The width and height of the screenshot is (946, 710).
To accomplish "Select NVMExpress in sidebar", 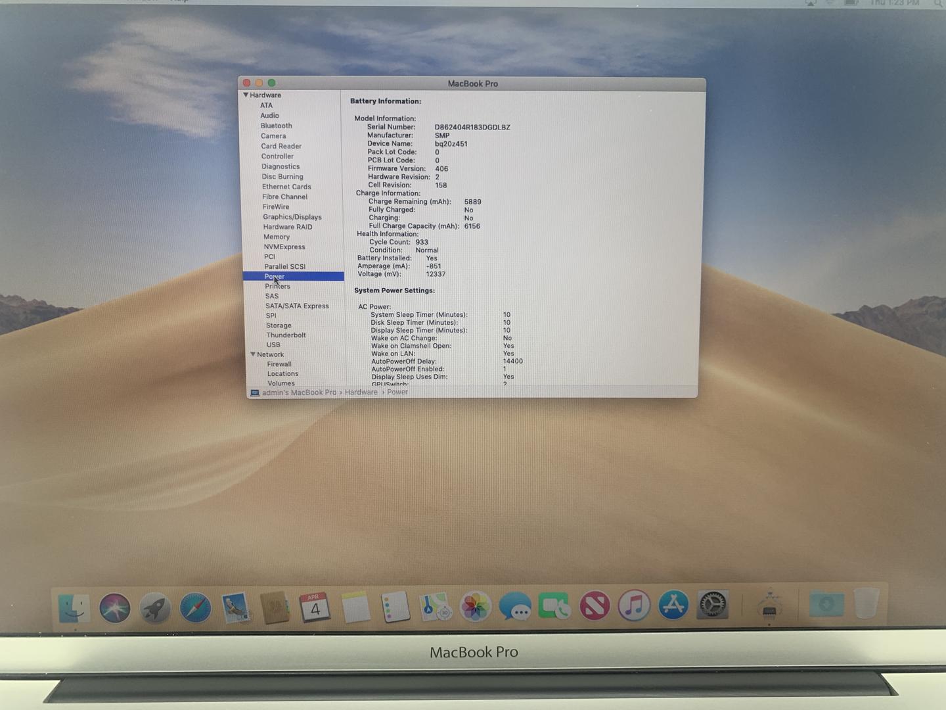I will click(x=284, y=247).
